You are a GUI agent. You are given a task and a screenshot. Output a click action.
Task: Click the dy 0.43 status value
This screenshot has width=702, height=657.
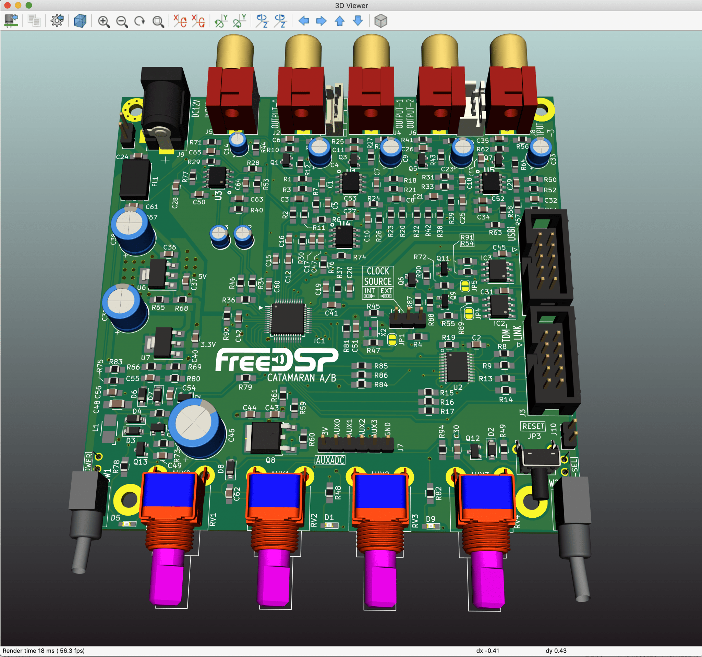(556, 650)
